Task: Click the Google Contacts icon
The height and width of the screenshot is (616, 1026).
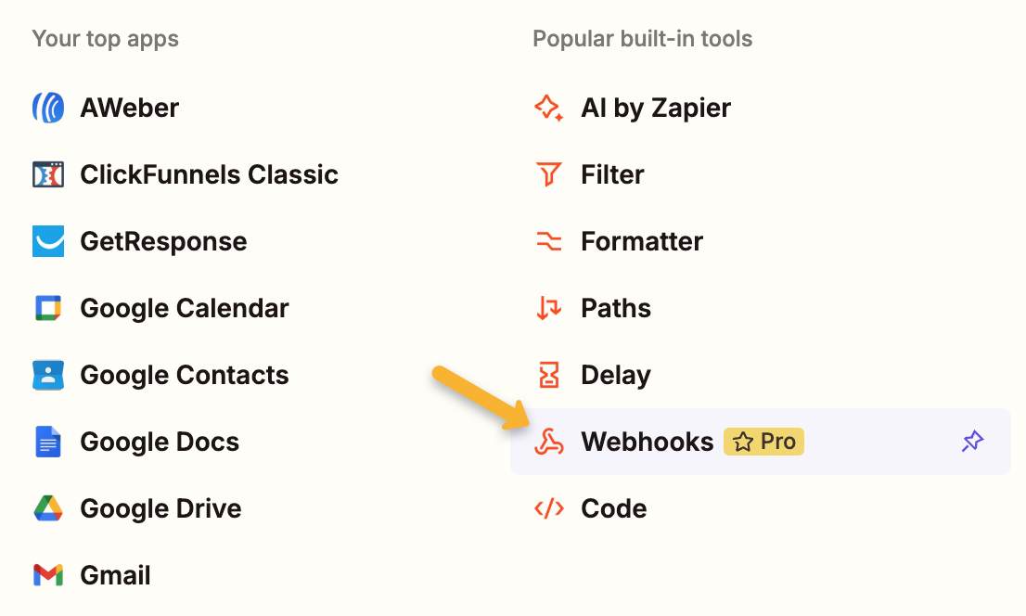Action: pyautogui.click(x=48, y=375)
